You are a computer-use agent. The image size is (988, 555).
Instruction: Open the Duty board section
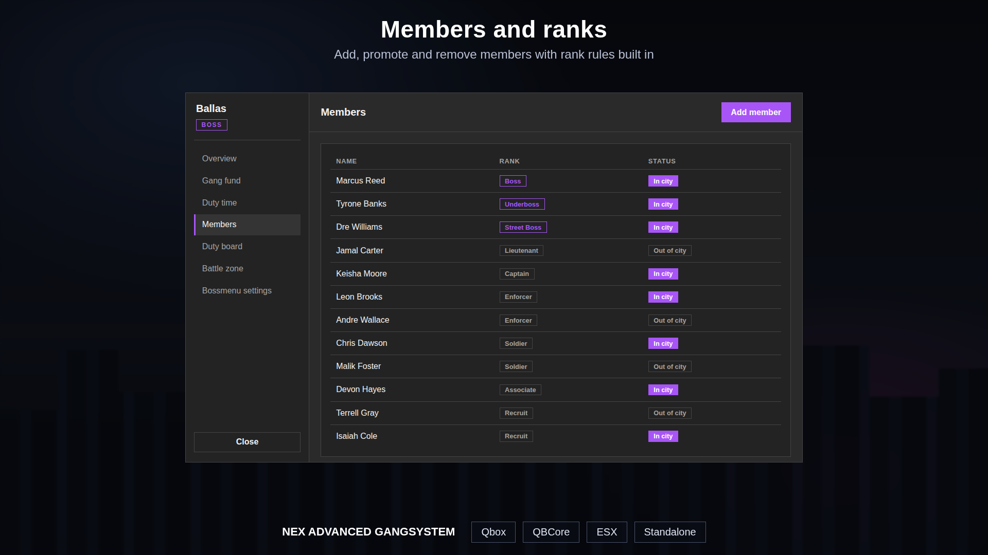(x=247, y=247)
